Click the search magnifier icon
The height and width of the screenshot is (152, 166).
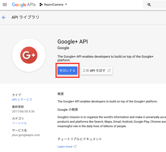pos(149,5)
